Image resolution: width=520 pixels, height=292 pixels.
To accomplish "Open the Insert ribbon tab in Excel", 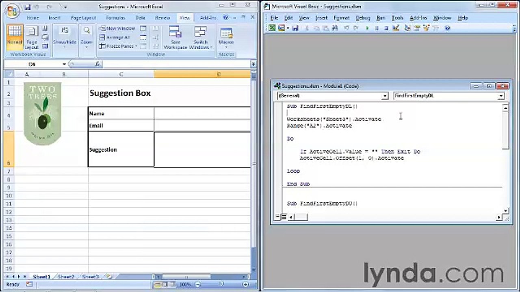I will [54, 18].
